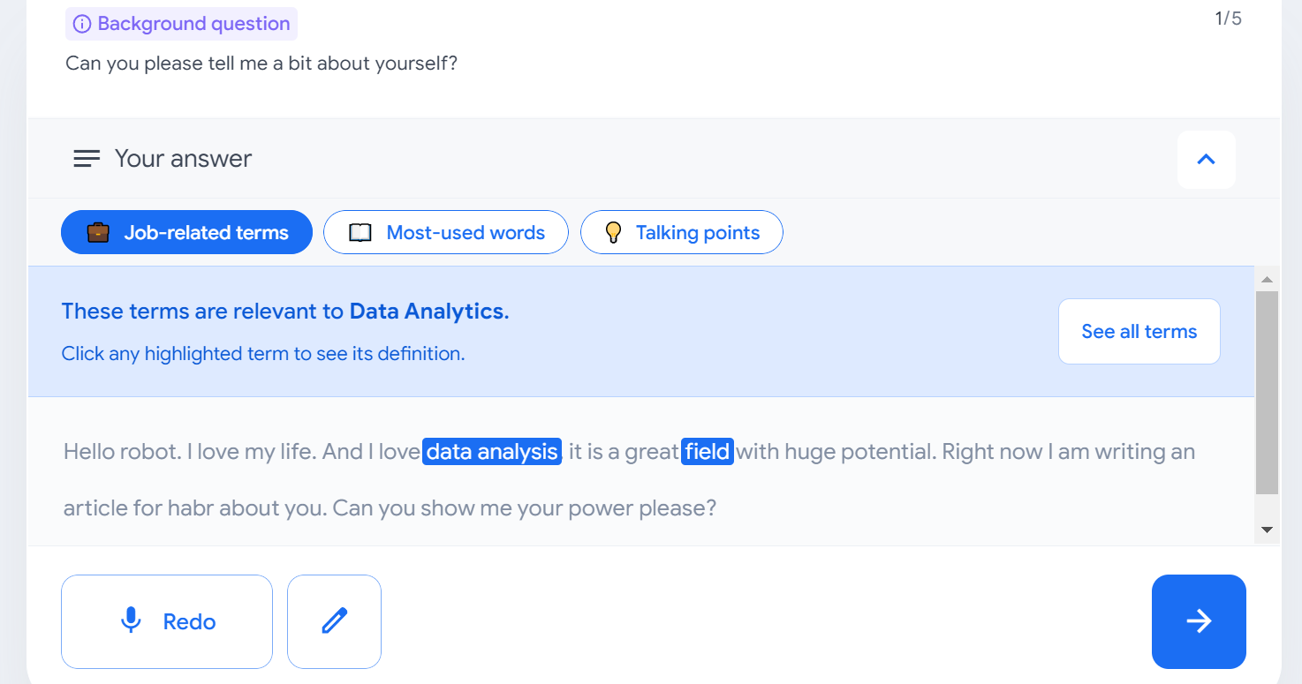Screen dimensions: 1302x684
Task: Click the lightbulb icon for Talking points
Action: (613, 233)
